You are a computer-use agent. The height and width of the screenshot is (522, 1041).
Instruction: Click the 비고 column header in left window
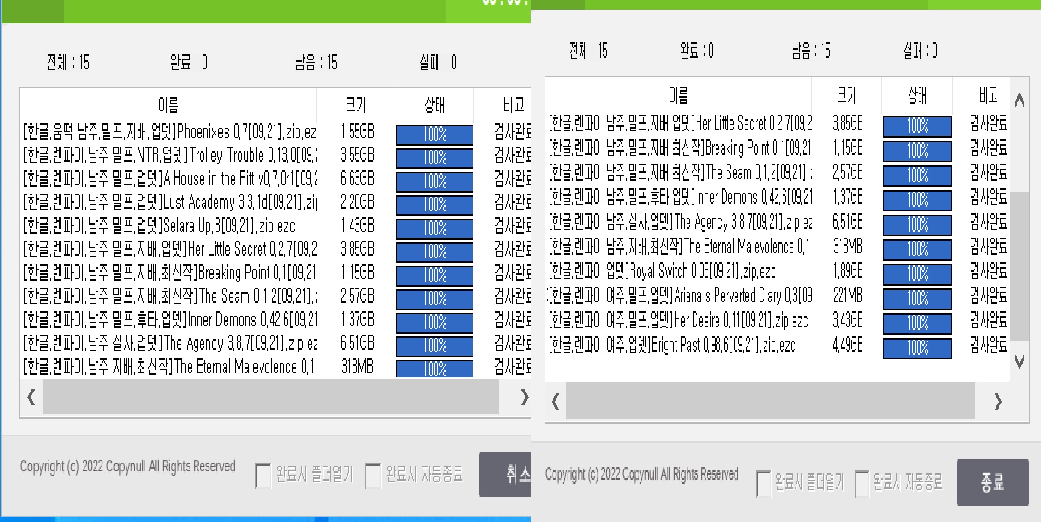(x=513, y=105)
